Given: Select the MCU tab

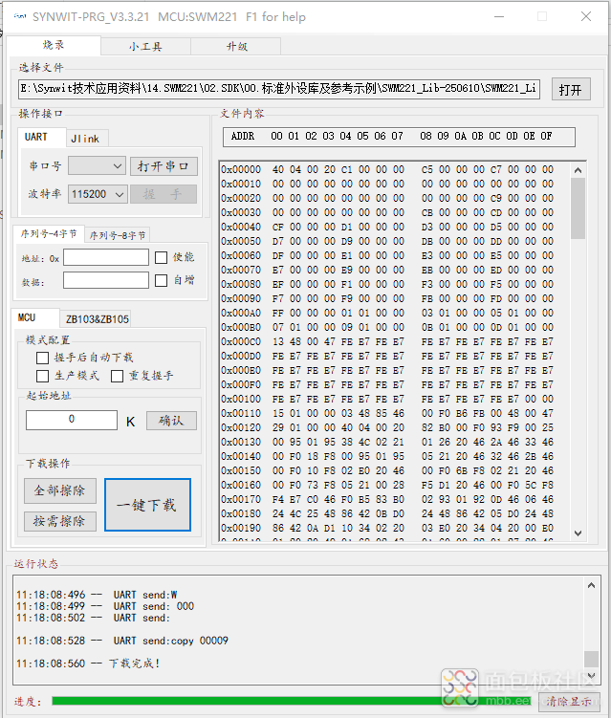Looking at the screenshot, I should pyautogui.click(x=34, y=317).
